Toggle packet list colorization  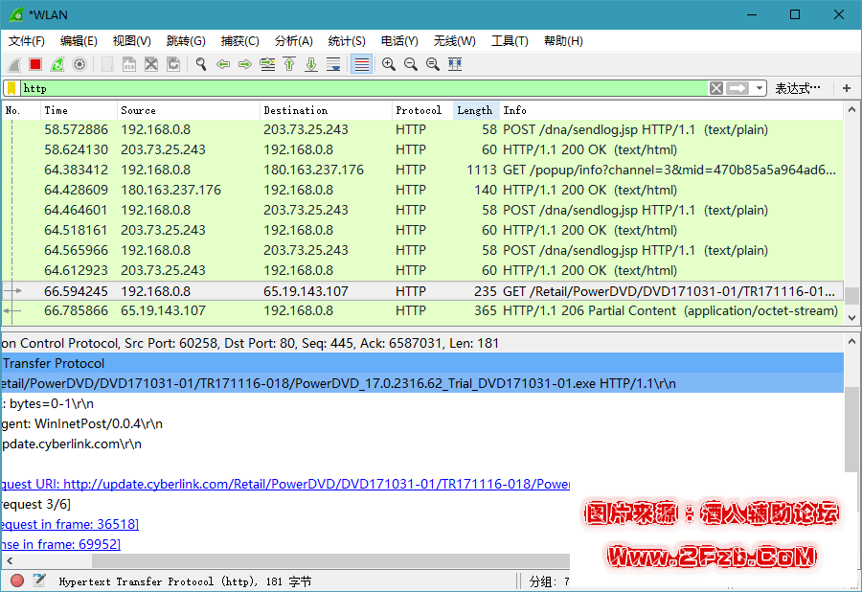pos(362,64)
